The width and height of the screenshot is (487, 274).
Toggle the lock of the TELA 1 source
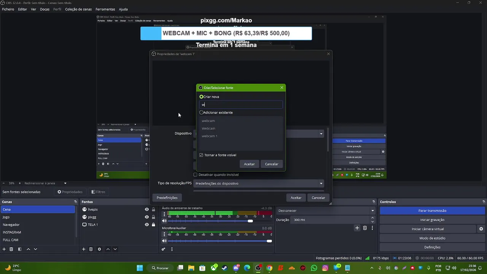click(153, 225)
